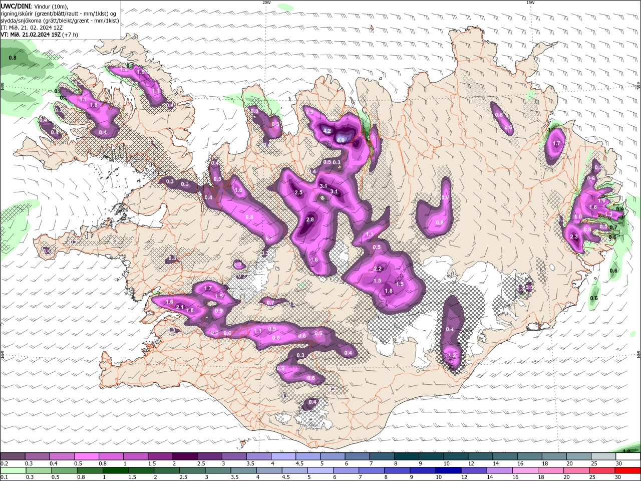Pick the top legend swatch between 0.2 and 0.3

(x=13, y=456)
